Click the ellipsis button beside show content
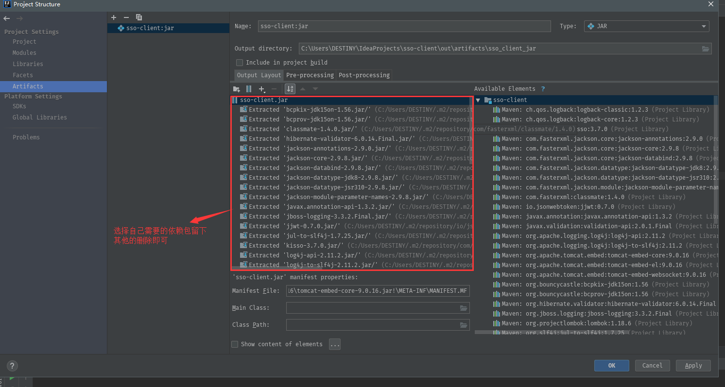 click(x=335, y=344)
